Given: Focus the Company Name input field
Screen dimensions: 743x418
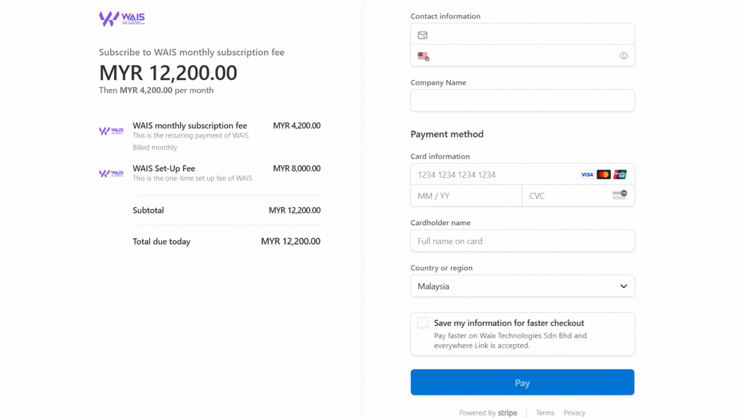Looking at the screenshot, I should pyautogui.click(x=522, y=101).
